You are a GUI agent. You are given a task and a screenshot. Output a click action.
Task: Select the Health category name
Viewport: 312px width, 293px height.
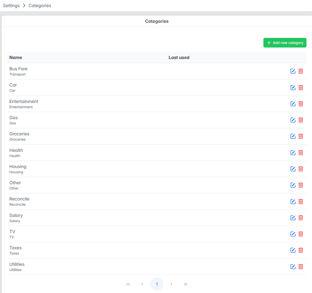(x=16, y=150)
